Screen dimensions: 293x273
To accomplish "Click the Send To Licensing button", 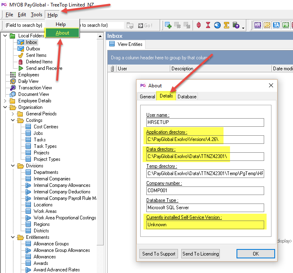I will pos(200,254).
